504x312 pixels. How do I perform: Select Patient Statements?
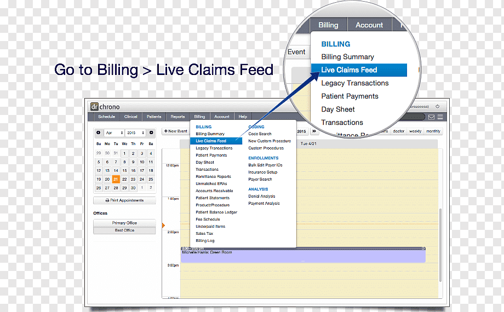213,198
